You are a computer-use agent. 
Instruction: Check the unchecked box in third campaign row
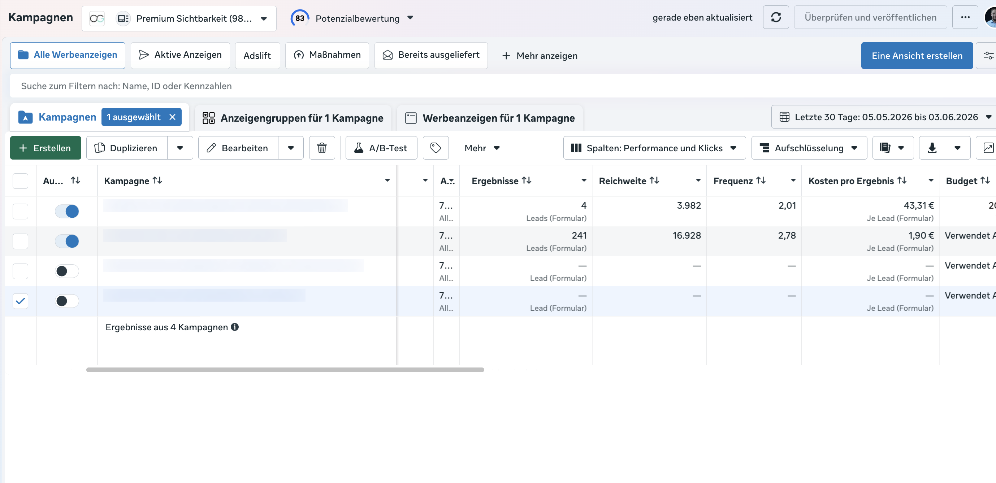21,271
